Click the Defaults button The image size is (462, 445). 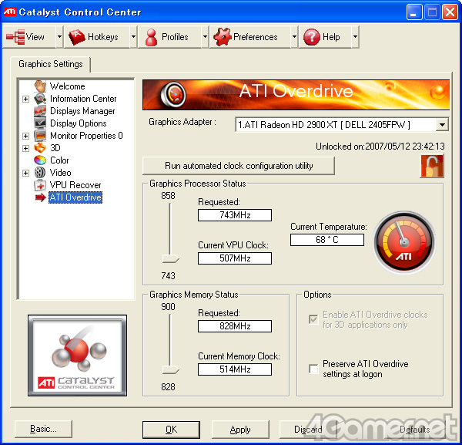coord(414,430)
